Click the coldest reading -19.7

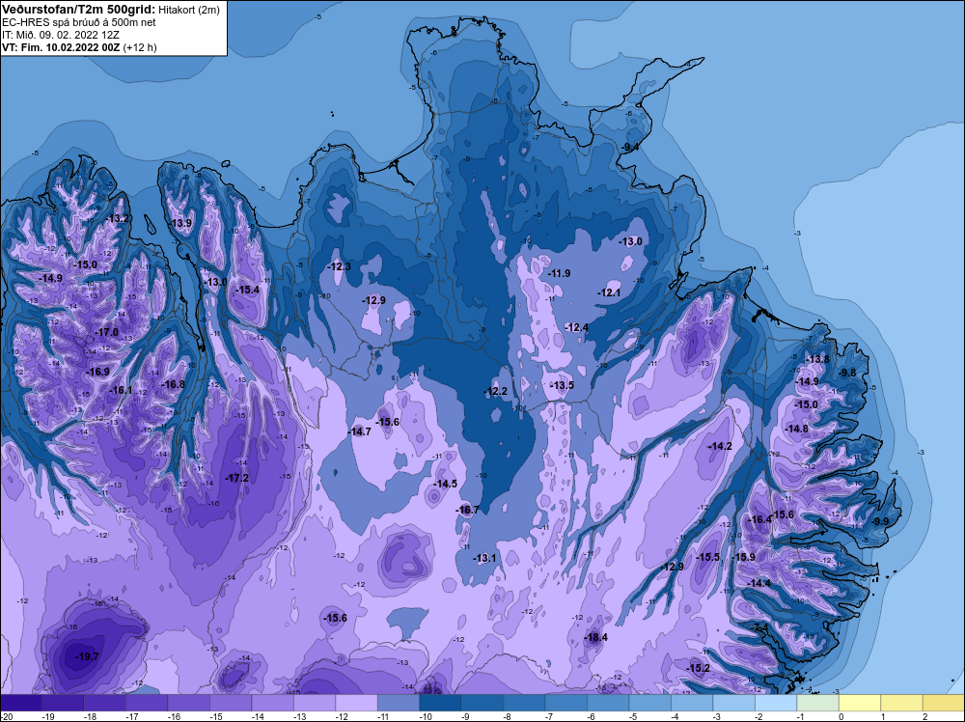(x=88, y=656)
